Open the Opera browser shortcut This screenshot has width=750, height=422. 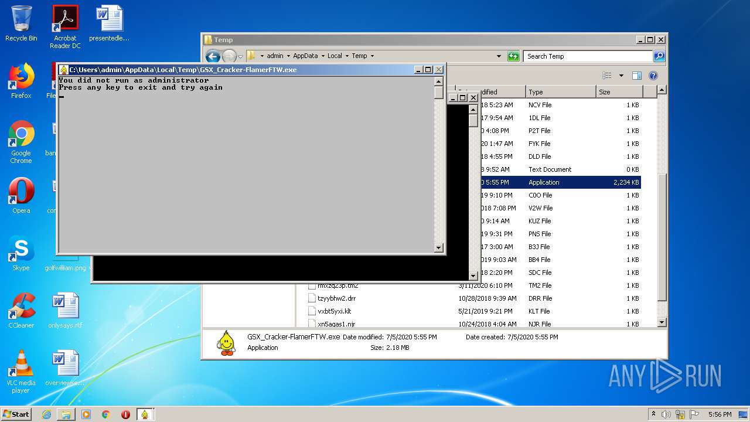tap(21, 196)
